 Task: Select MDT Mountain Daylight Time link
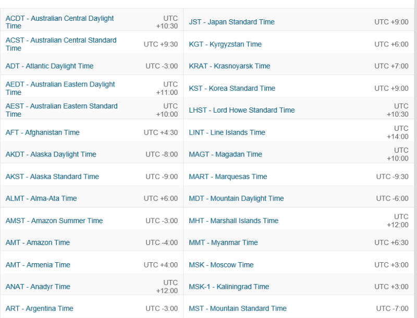tap(236, 199)
